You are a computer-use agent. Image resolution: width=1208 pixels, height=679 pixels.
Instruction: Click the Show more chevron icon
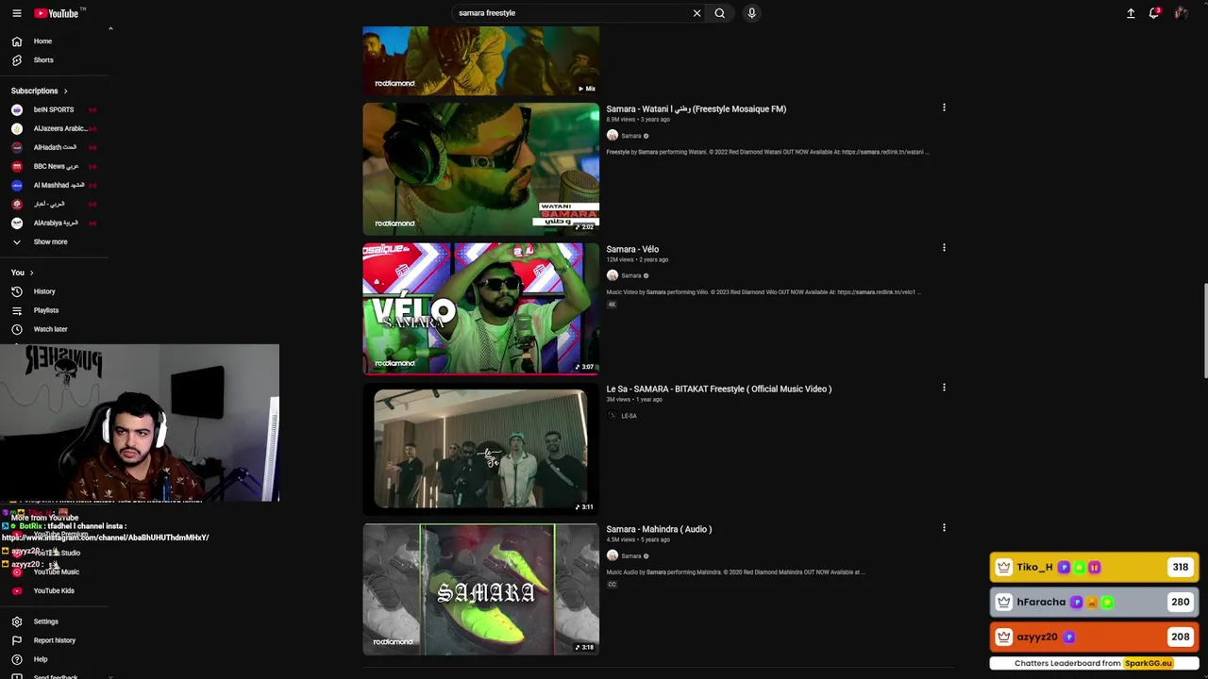click(x=16, y=241)
